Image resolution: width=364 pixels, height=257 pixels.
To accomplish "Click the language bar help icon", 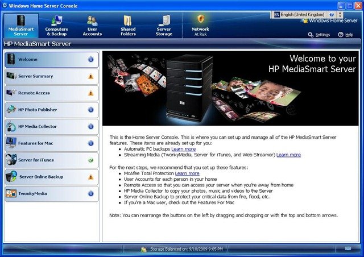I will click(332, 15).
